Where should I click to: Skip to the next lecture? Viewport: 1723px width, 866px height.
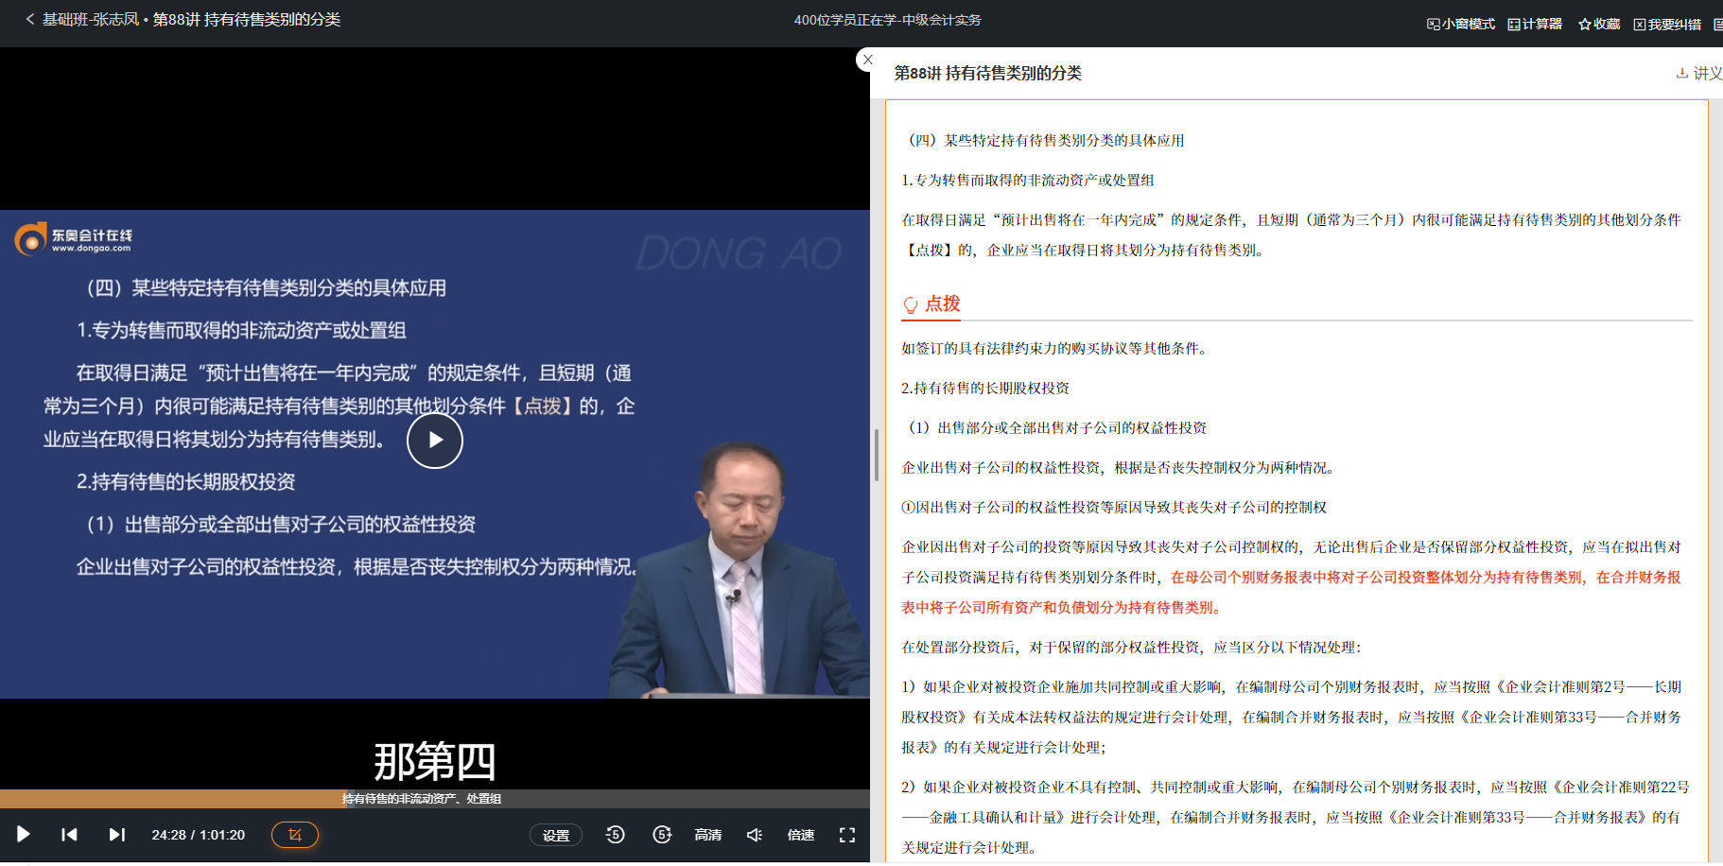116,835
